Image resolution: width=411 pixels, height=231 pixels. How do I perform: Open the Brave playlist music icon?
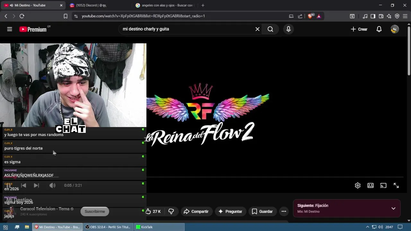tap(365, 16)
